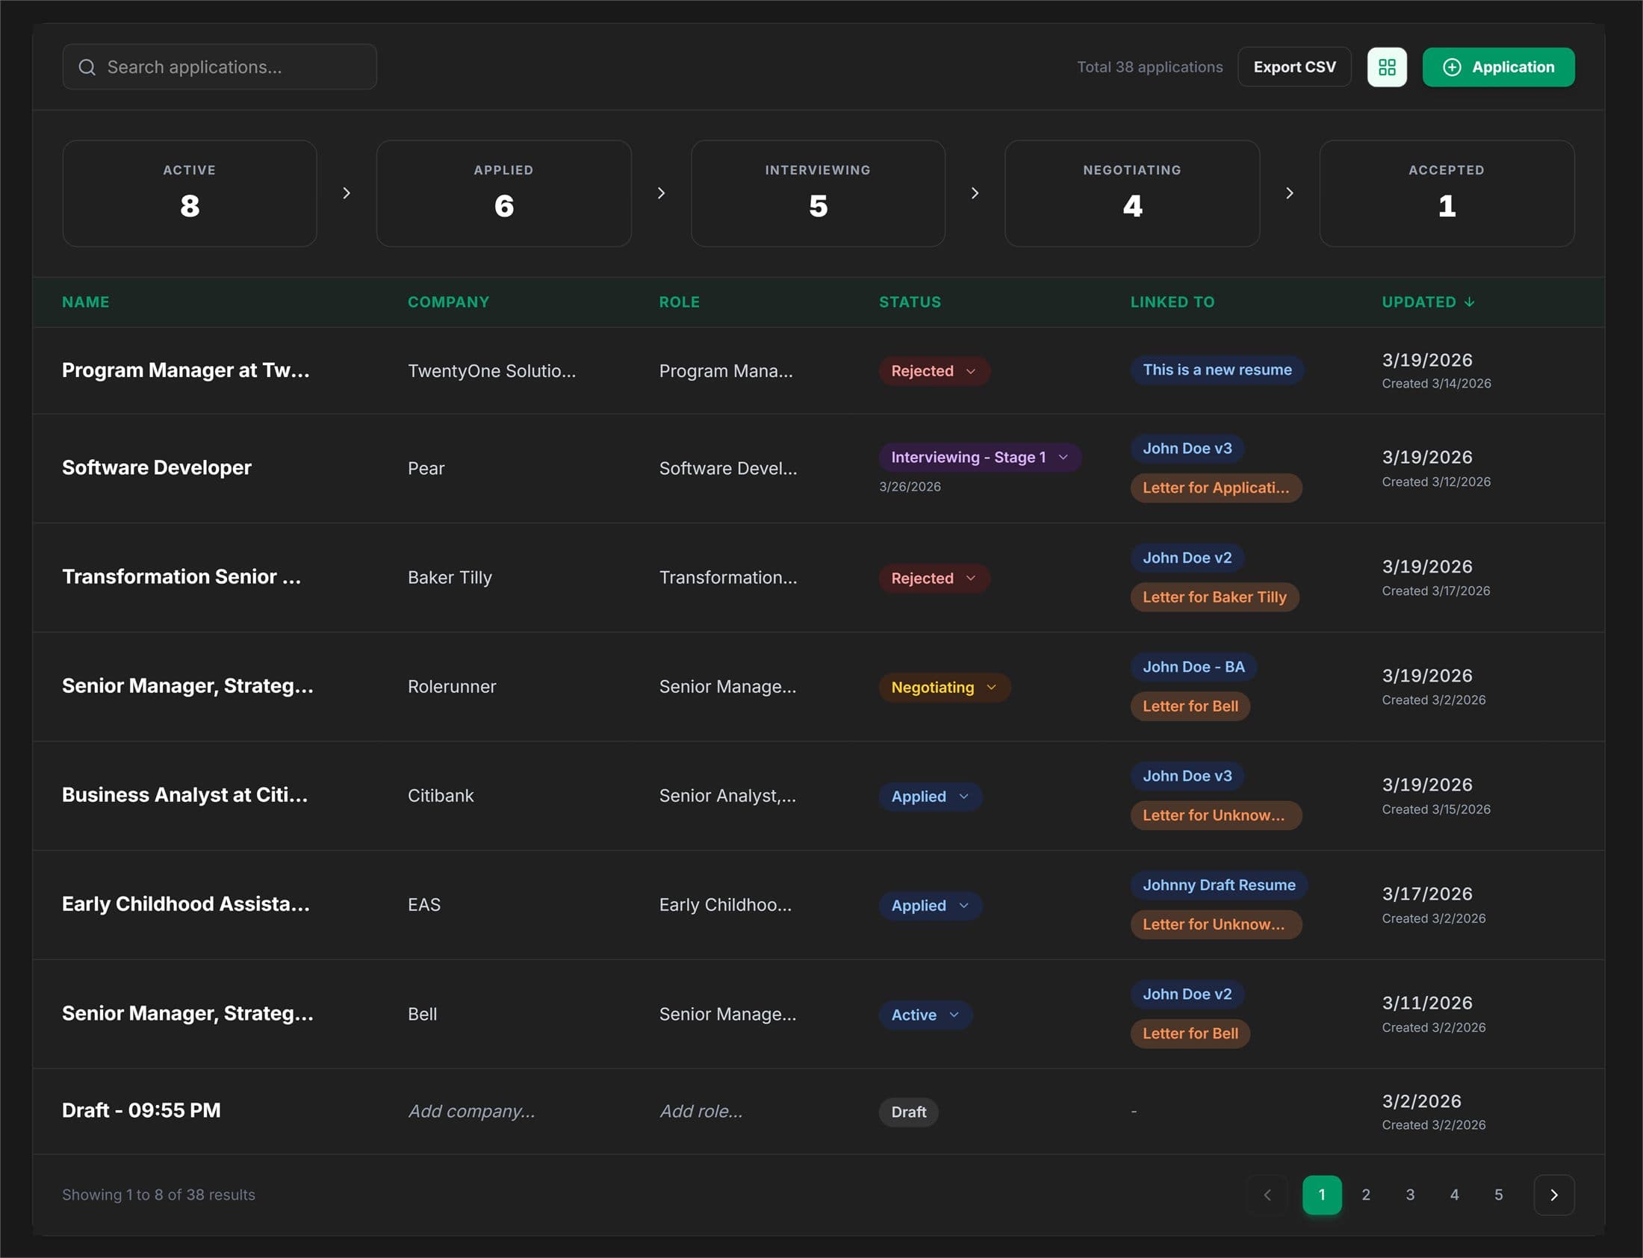The image size is (1643, 1258).
Task: Click Export CSV button
Action: coord(1294,67)
